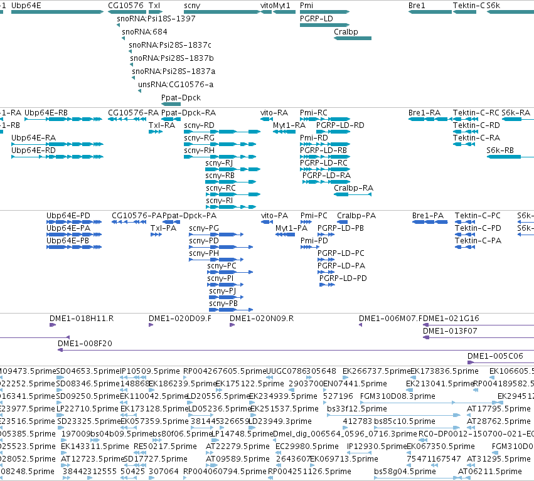This screenshot has height=481, width=534.
Task: Select the PGRP-LD-RD transcript label
Action: (x=340, y=125)
